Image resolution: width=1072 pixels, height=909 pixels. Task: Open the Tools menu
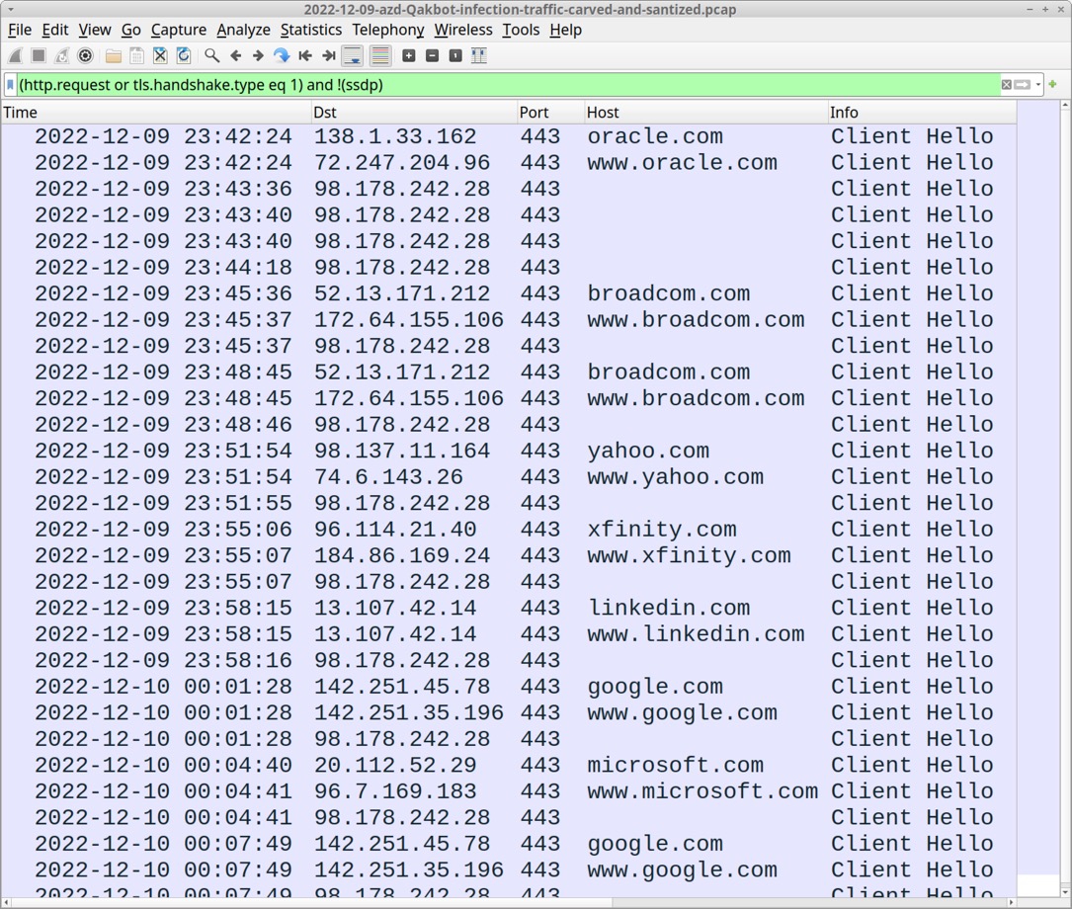pyautogui.click(x=521, y=30)
